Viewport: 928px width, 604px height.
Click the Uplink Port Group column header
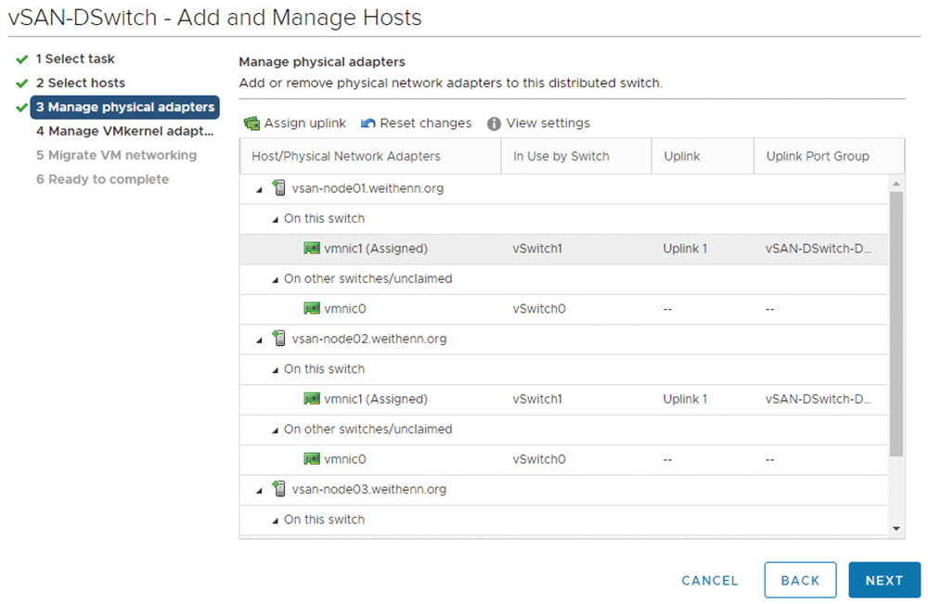(x=829, y=156)
